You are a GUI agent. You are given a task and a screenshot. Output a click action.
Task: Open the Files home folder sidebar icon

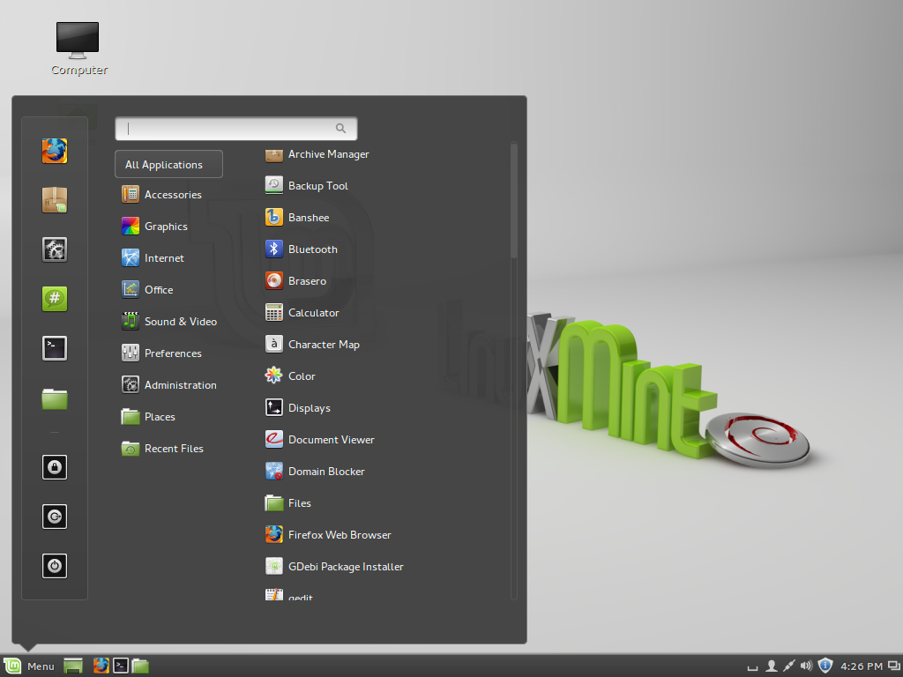[x=55, y=399]
